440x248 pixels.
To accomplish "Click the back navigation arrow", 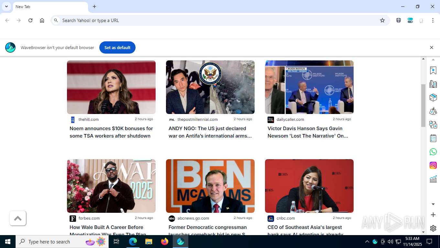I will pos(7,20).
